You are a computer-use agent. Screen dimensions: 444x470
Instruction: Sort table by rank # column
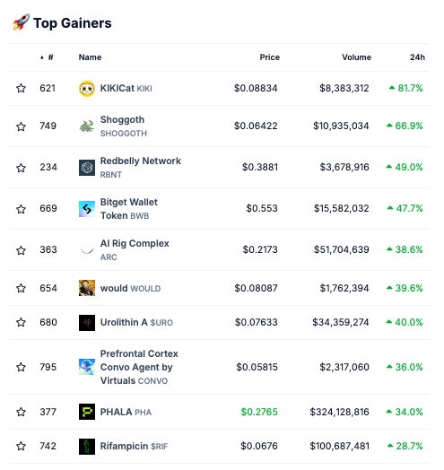click(x=47, y=57)
